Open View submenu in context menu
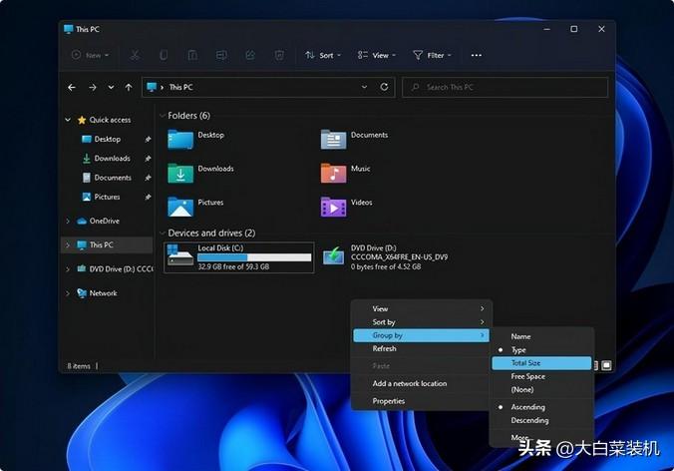 421,308
